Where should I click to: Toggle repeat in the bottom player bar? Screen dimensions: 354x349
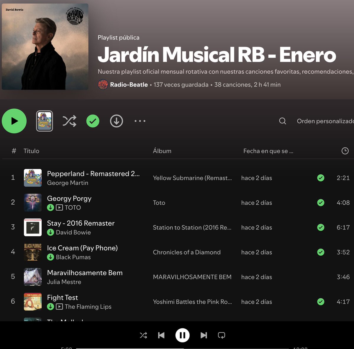click(x=221, y=335)
